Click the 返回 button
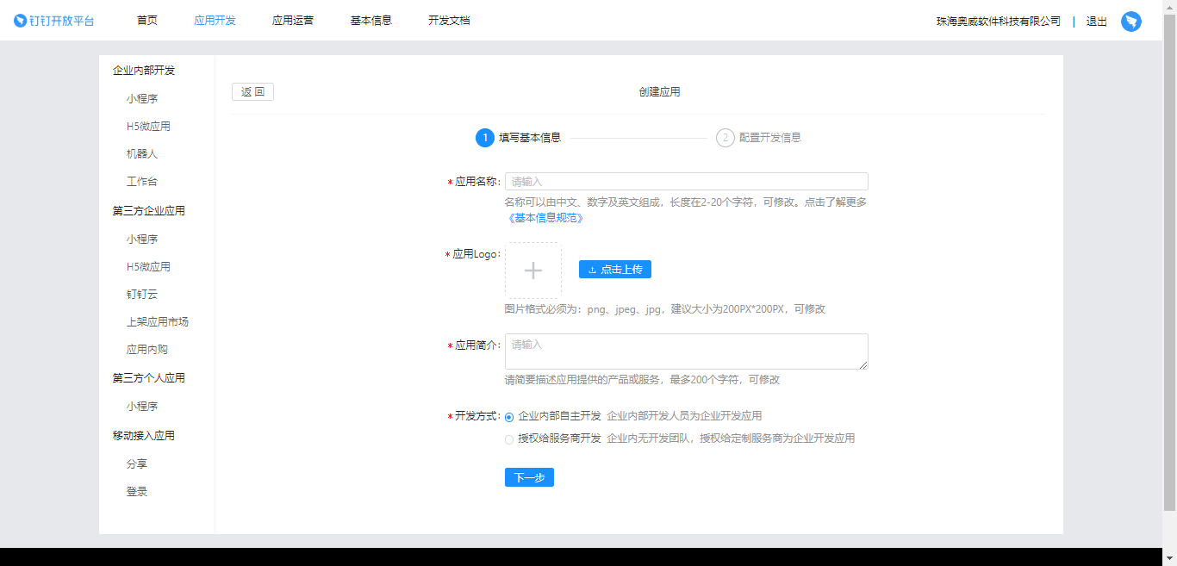Screen dimensions: 1177x566 (x=252, y=91)
